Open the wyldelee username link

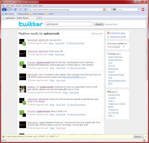coord(31,87)
